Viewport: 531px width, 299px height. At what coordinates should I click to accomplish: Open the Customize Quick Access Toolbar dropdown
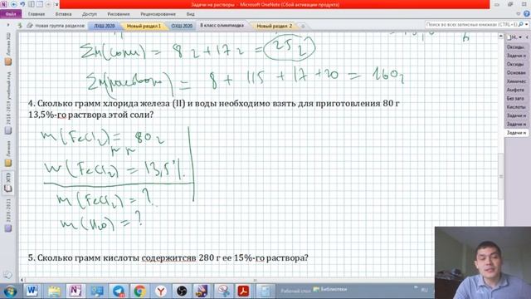(x=56, y=5)
